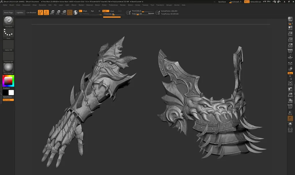
Task: Open the Document menu
Action: point(26,5)
